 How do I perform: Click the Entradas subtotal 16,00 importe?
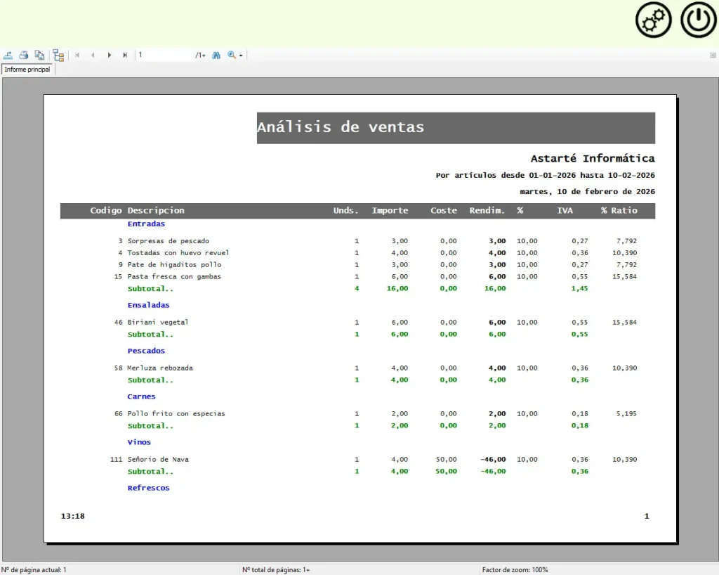point(397,289)
